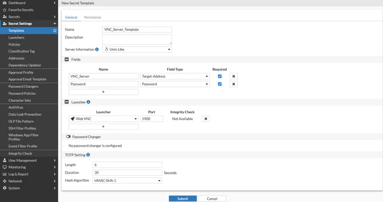Switch to the General tab
This screenshot has width=383, height=202.
pyautogui.click(x=71, y=18)
